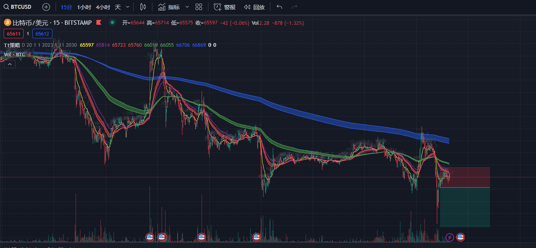Open the candle chart style selector
The height and width of the screenshot is (248, 536).
142,7
